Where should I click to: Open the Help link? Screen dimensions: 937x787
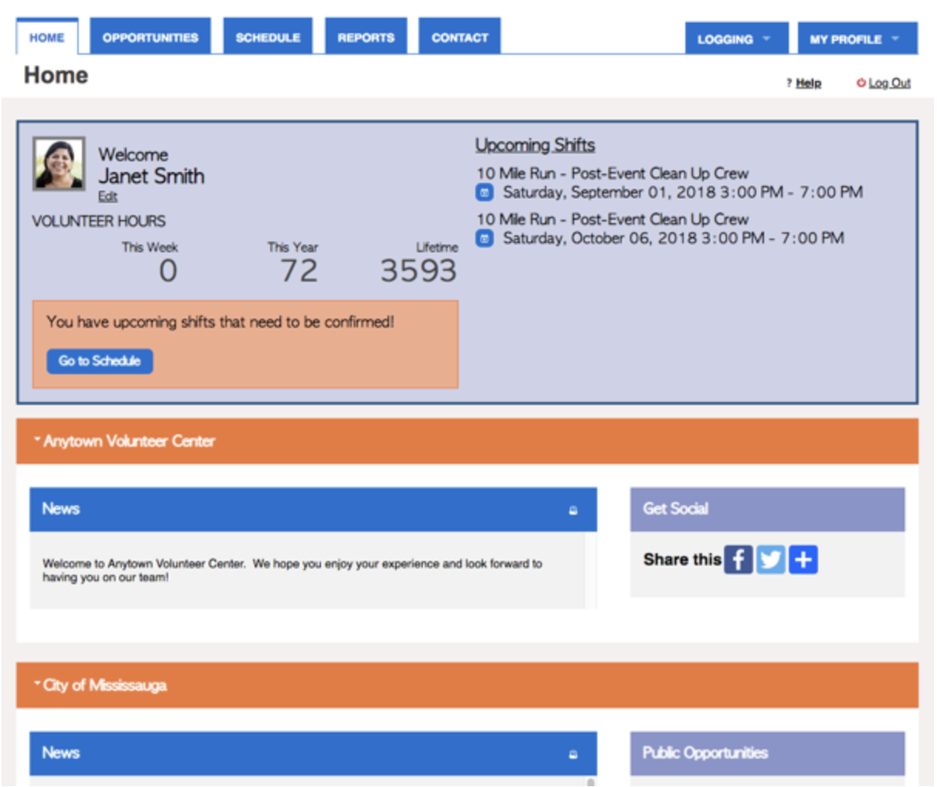(808, 83)
